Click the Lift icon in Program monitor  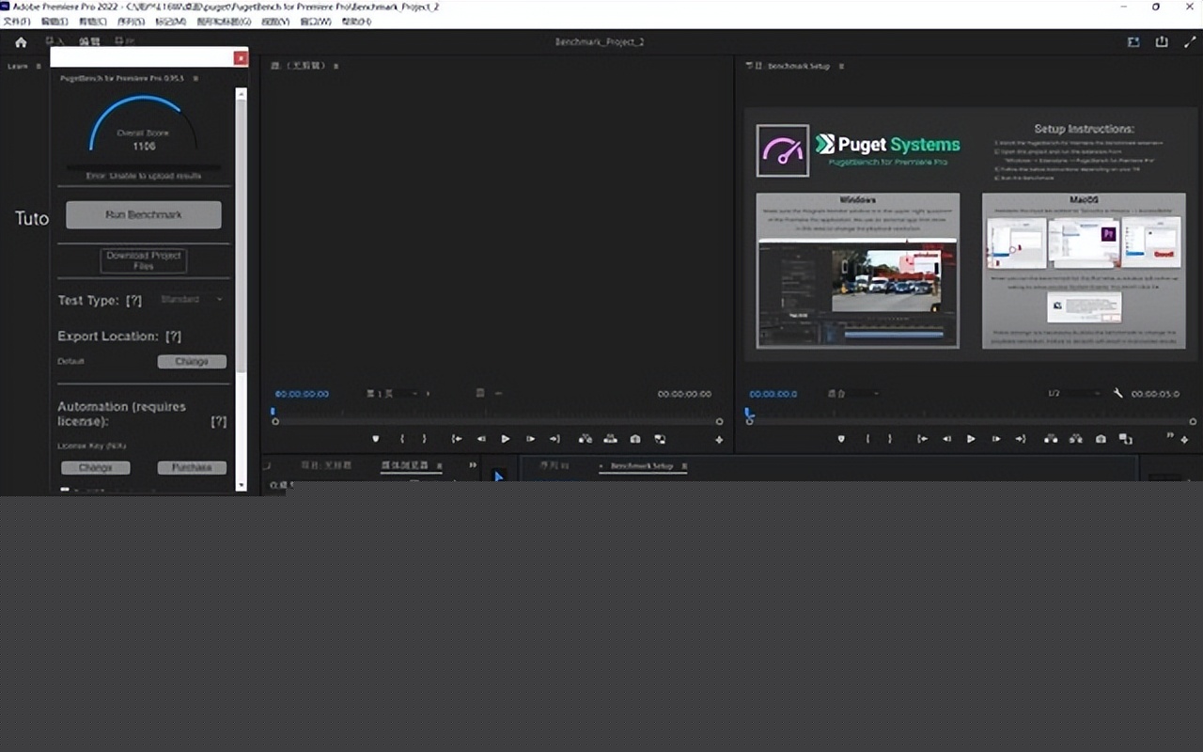[1051, 439]
